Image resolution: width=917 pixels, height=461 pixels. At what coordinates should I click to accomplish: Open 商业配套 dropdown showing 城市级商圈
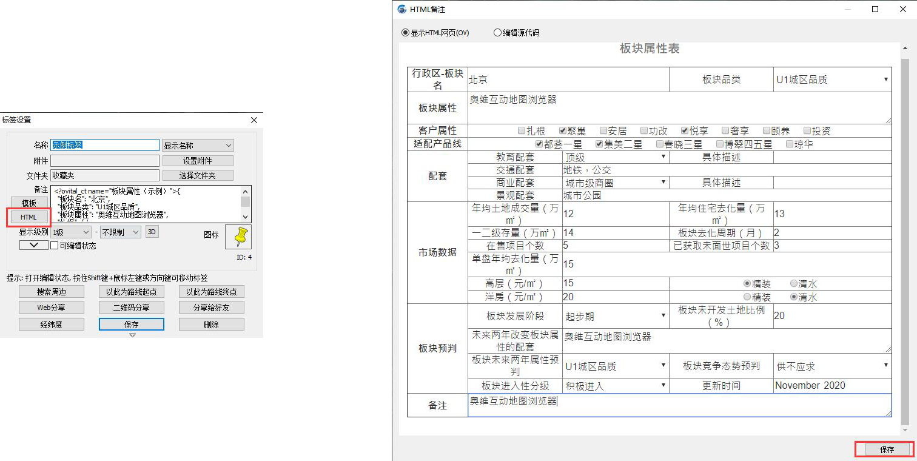(616, 183)
